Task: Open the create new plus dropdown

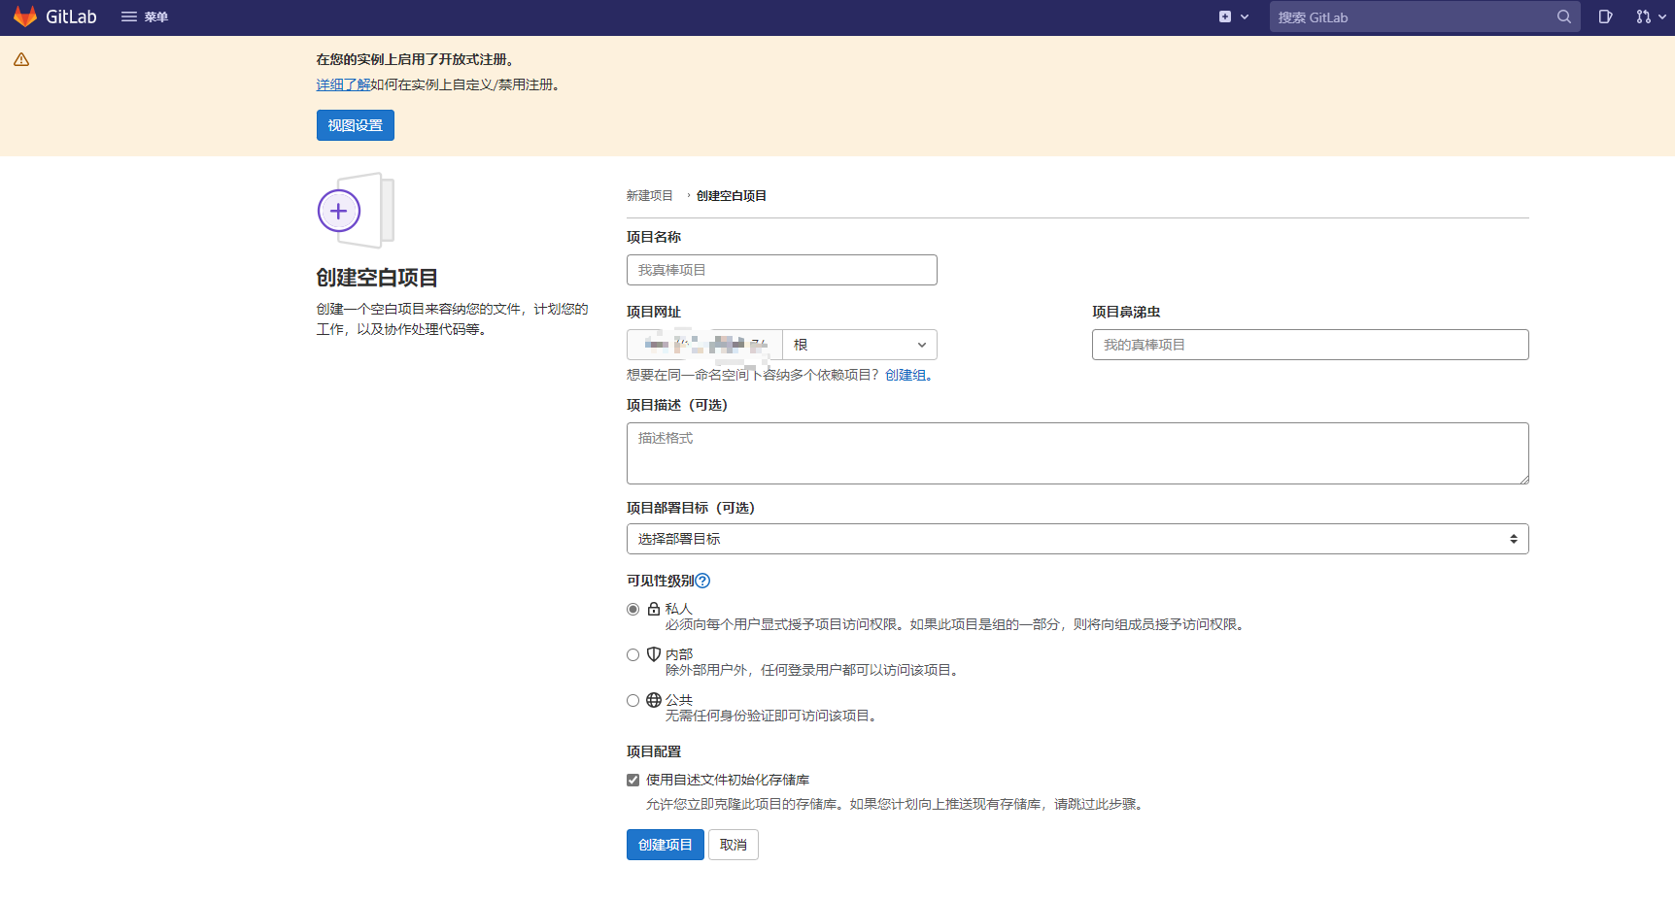Action: (x=1233, y=17)
